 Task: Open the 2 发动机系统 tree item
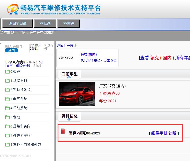click(20, 90)
